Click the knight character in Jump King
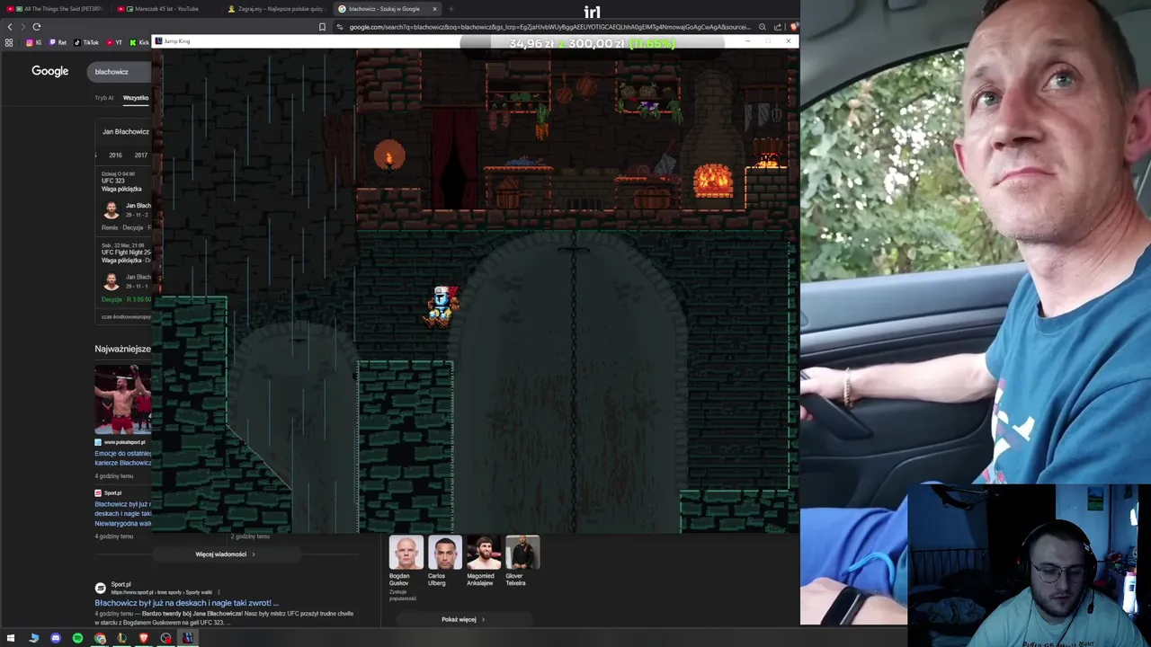This screenshot has height=647, width=1151. tap(442, 306)
